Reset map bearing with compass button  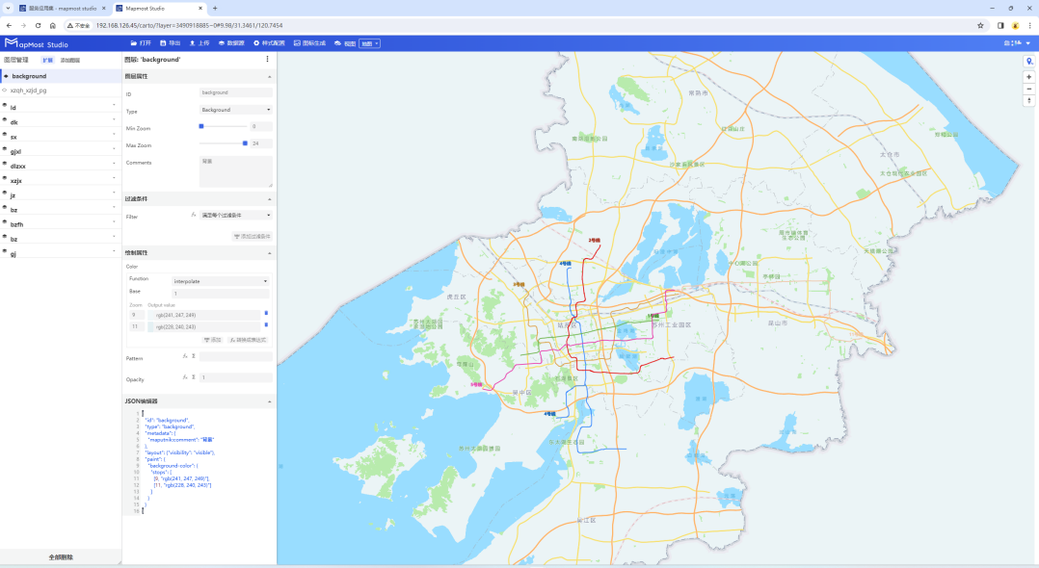pyautogui.click(x=1028, y=100)
